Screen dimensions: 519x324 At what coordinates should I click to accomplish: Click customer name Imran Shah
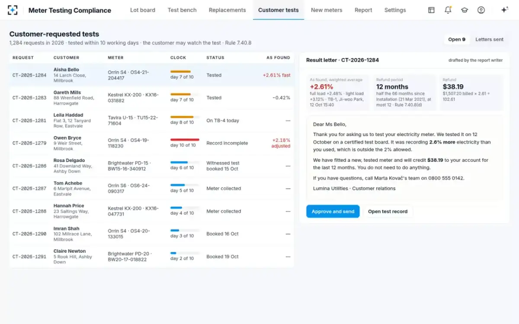tap(67, 229)
